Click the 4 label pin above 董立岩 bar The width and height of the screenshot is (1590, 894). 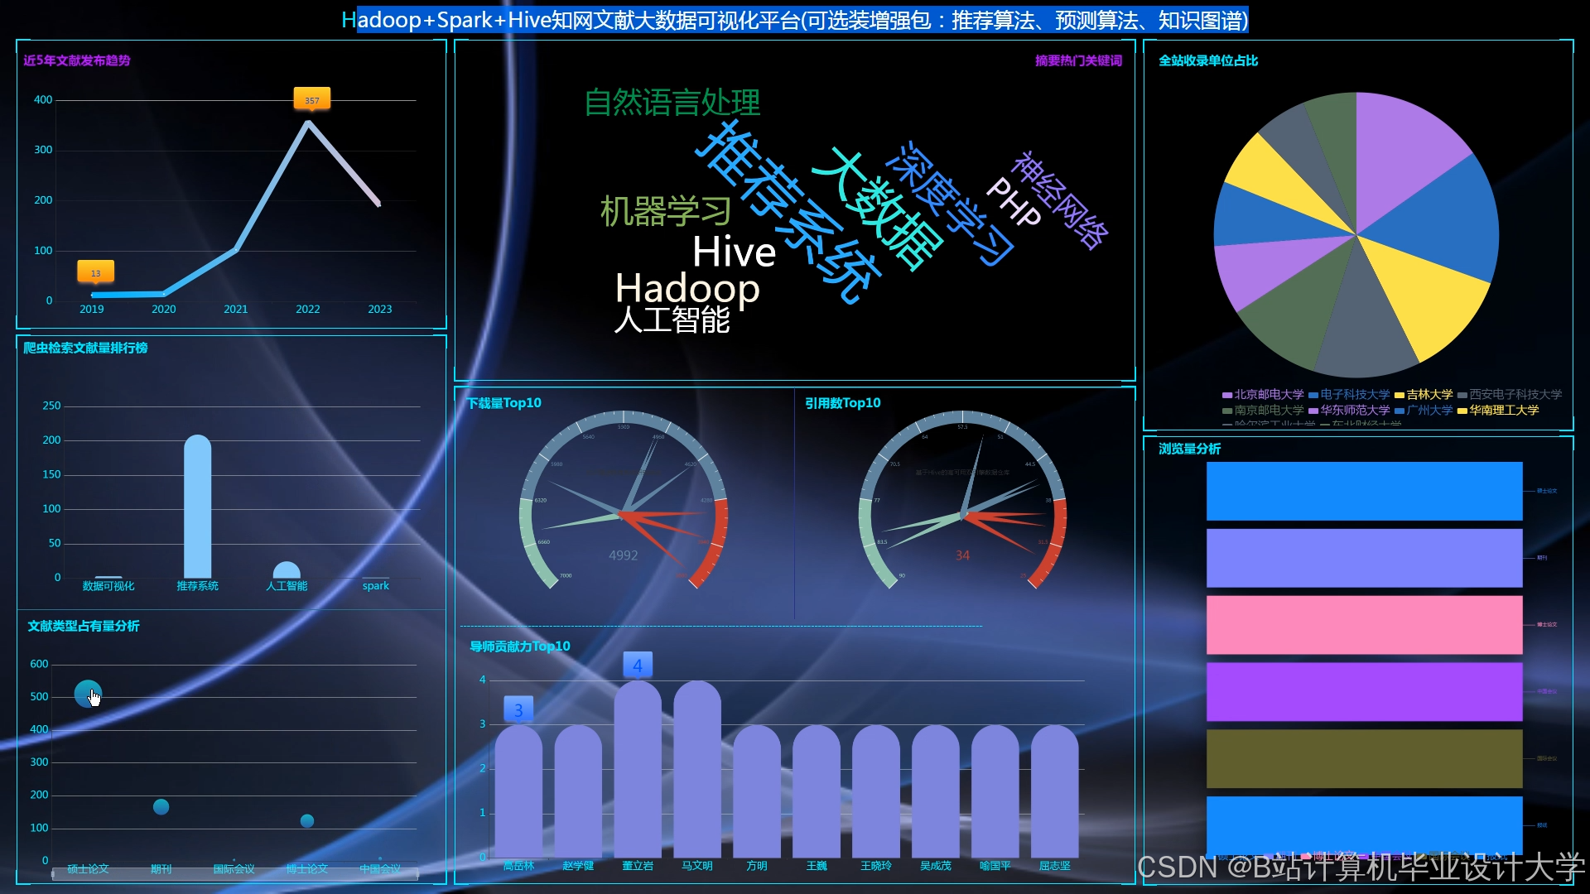(x=638, y=665)
